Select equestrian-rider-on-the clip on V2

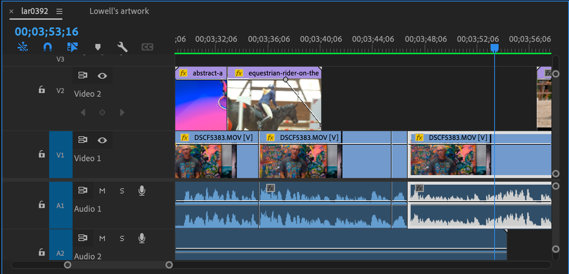(275, 99)
